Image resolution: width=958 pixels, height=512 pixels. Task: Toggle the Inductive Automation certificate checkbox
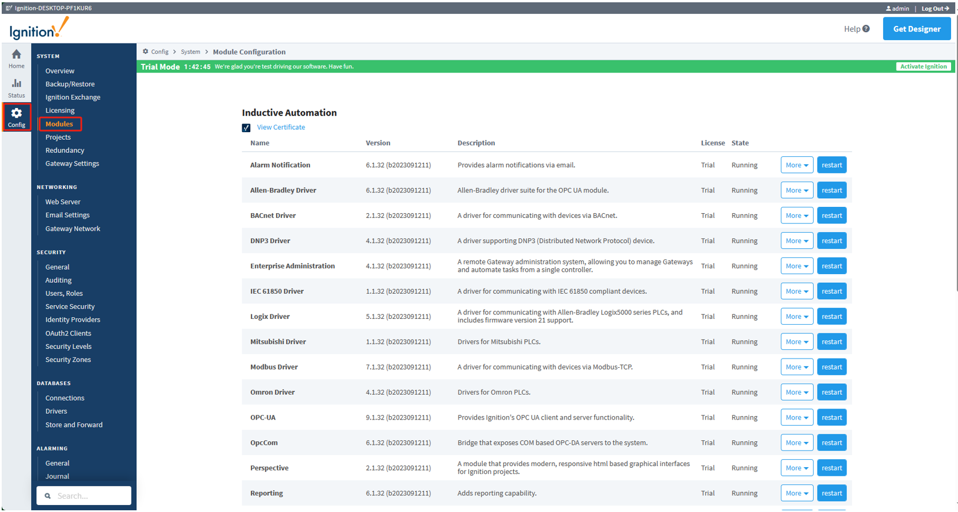pyautogui.click(x=246, y=128)
